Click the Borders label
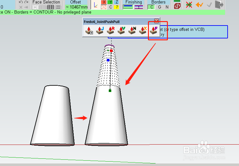 pyautogui.click(x=158, y=2)
